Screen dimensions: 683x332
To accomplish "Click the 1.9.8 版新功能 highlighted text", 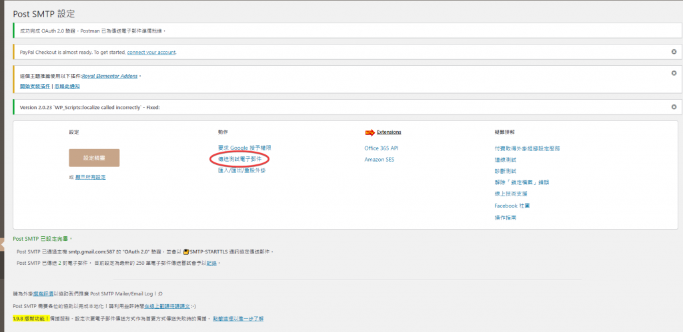I will [x=31, y=319].
